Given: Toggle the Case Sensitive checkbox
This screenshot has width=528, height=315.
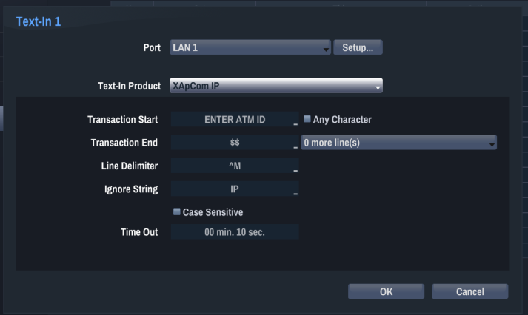Looking at the screenshot, I should [176, 211].
